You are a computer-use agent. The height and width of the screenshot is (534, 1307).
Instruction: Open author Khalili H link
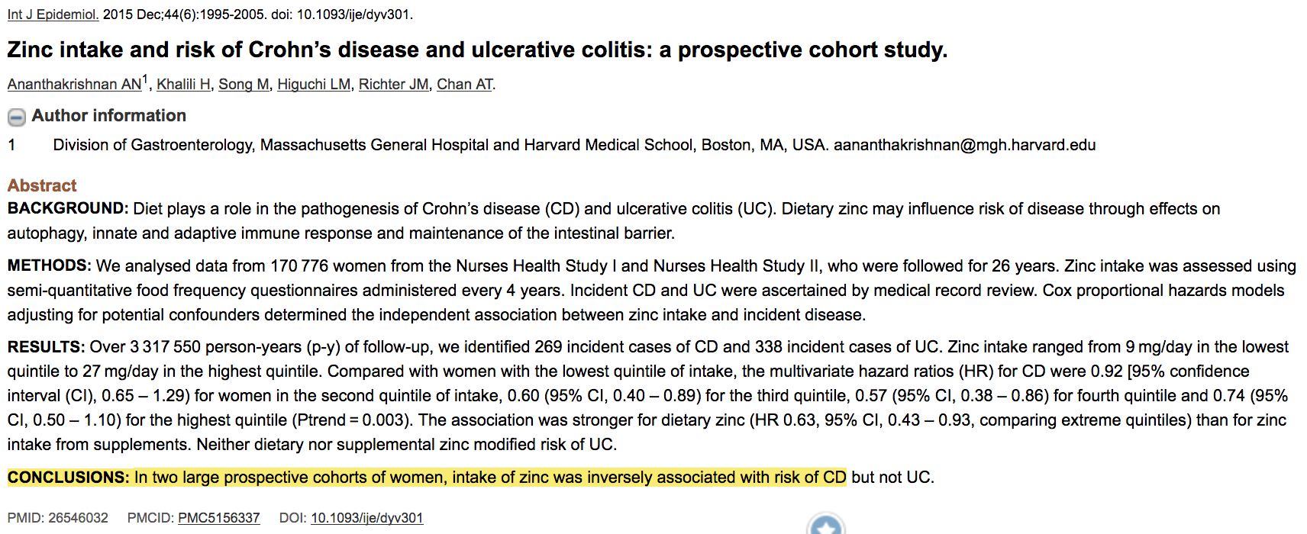click(x=183, y=85)
